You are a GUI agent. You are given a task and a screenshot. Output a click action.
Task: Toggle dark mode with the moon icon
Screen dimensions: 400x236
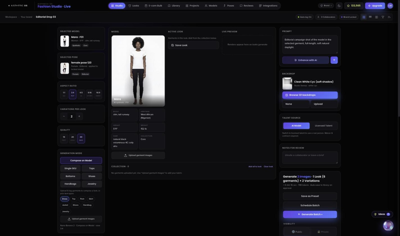tap(339, 5)
